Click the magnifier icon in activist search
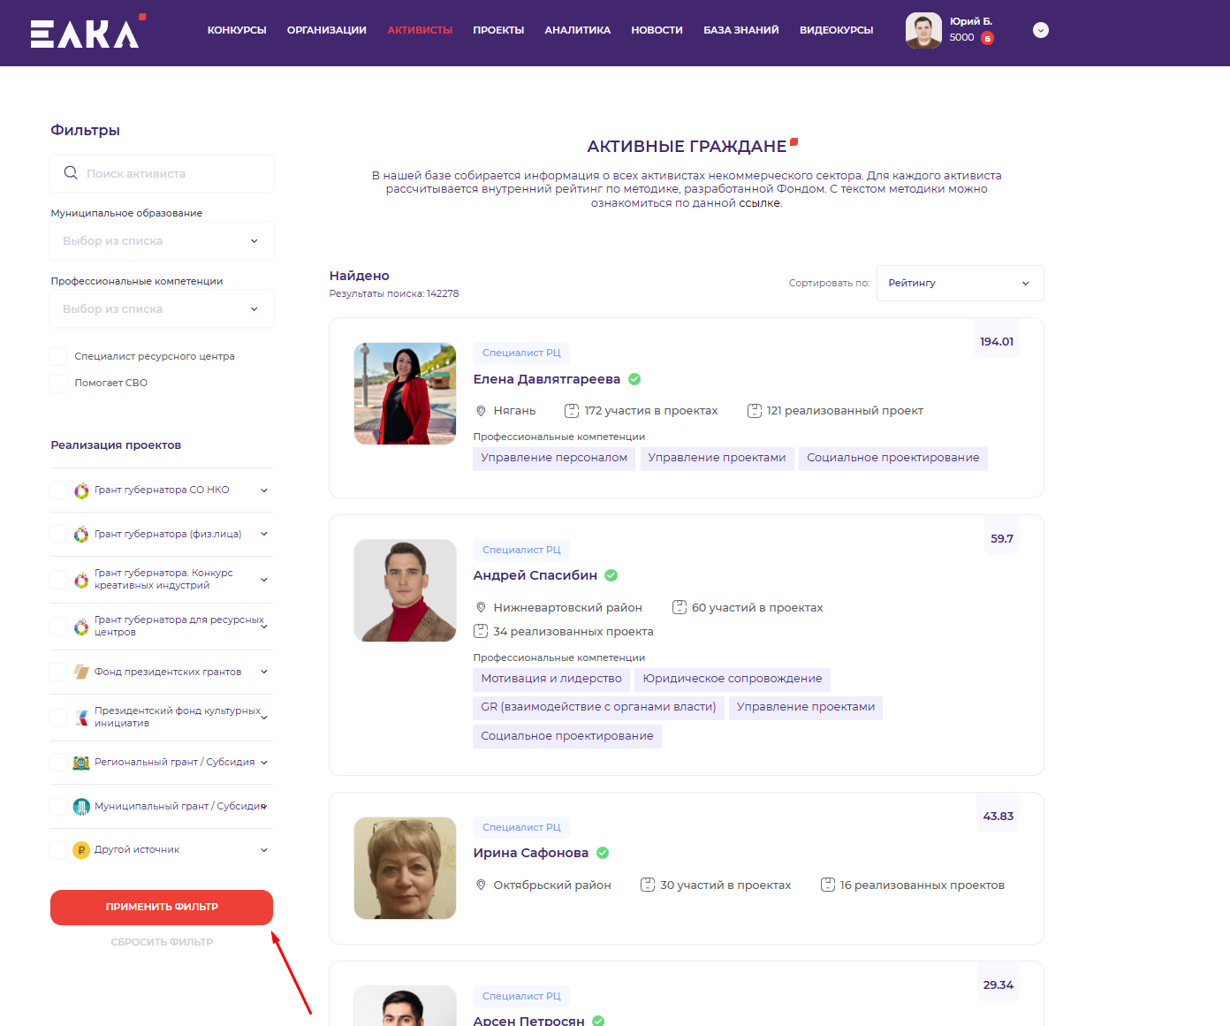Image resolution: width=1230 pixels, height=1026 pixels. [x=71, y=173]
